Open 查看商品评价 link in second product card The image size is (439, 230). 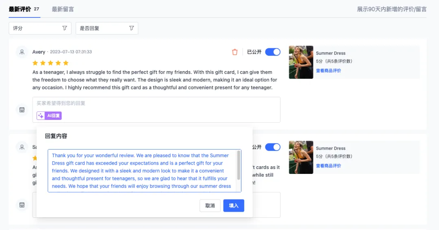tap(328, 166)
